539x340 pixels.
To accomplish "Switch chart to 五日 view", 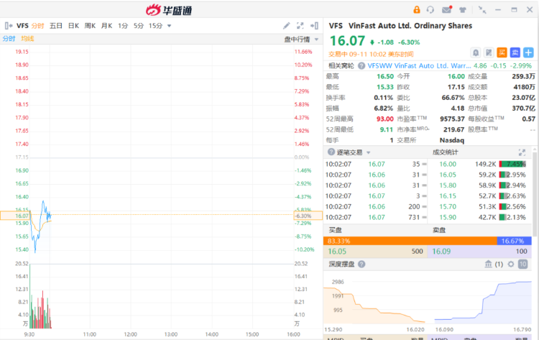I will [55, 26].
